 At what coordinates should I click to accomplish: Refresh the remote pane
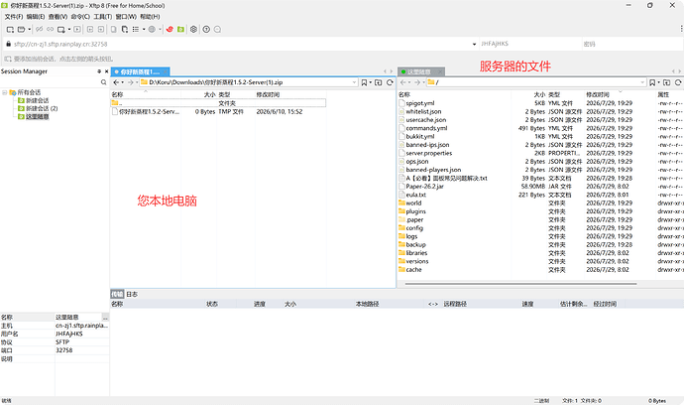click(678, 82)
